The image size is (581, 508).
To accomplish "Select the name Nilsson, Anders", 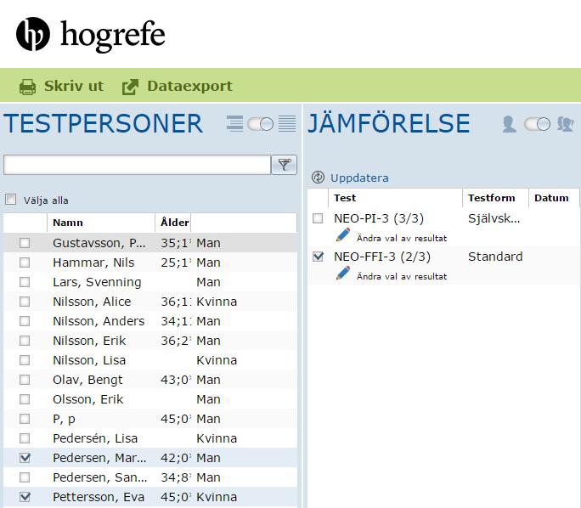I will [99, 321].
